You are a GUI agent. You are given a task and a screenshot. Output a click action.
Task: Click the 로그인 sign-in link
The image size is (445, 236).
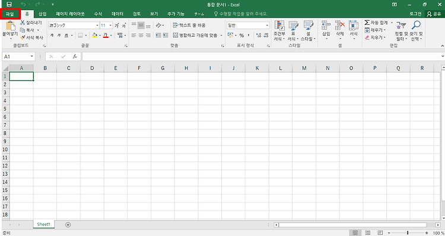(x=415, y=14)
